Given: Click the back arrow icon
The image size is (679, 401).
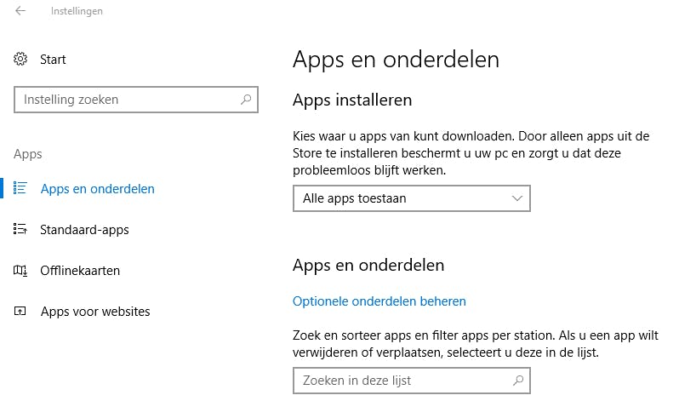Looking at the screenshot, I should (20, 11).
